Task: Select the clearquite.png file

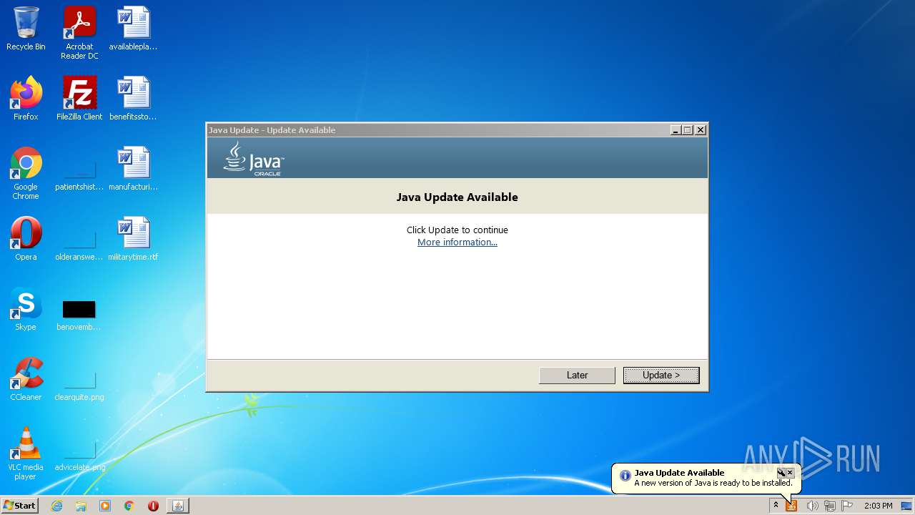Action: click(79, 383)
